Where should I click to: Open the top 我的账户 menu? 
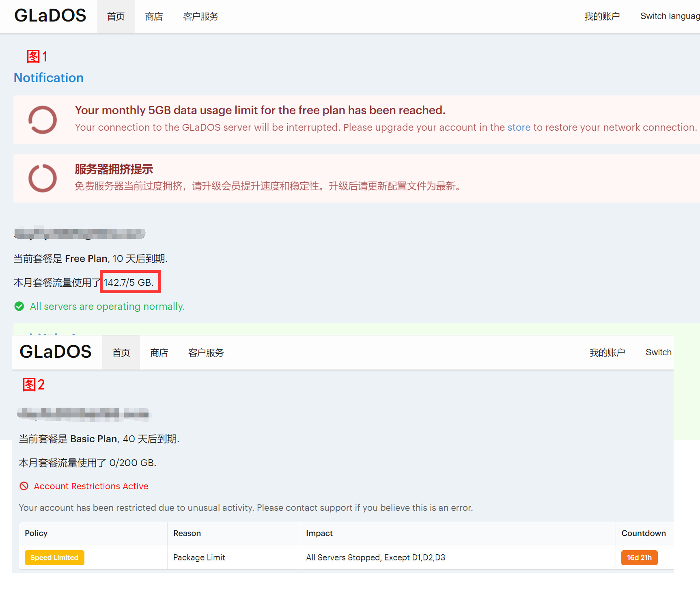602,17
